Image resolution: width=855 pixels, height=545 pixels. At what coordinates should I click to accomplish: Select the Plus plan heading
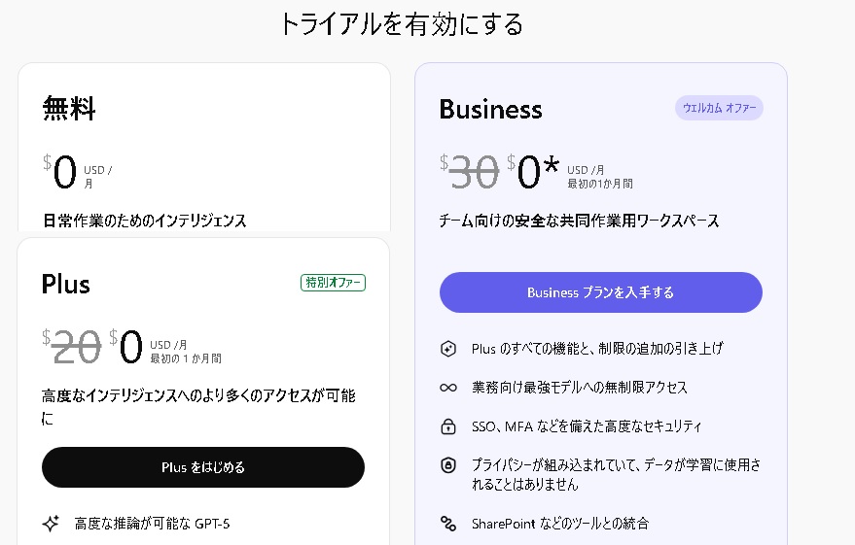click(66, 284)
